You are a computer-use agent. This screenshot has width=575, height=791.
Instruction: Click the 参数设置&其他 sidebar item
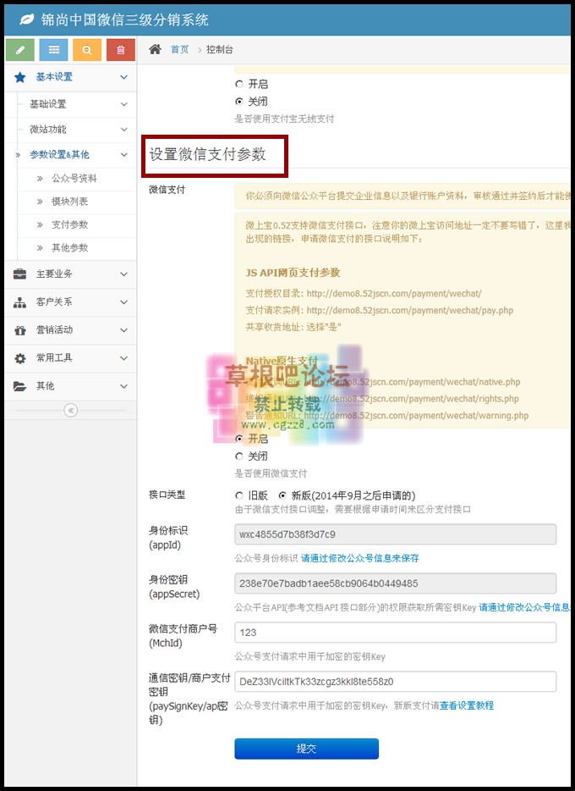click(x=59, y=154)
